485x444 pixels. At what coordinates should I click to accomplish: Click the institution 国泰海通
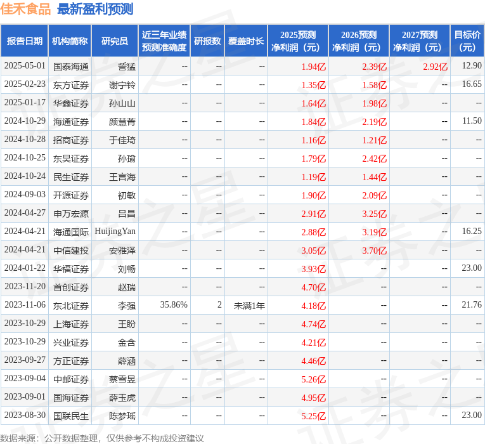(71, 67)
